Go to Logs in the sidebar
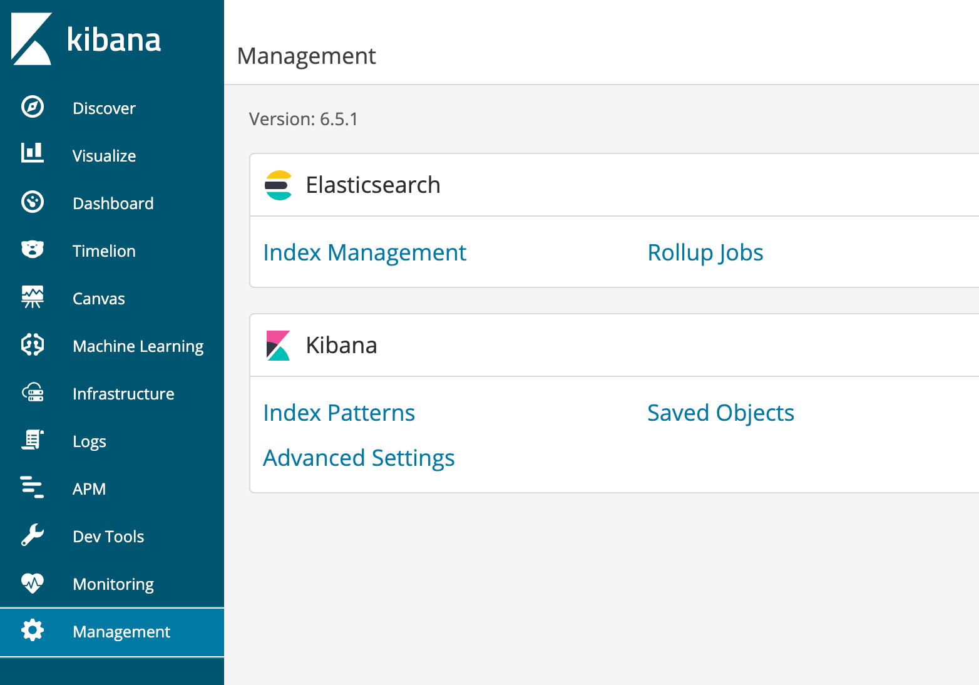This screenshot has width=979, height=685. point(90,442)
